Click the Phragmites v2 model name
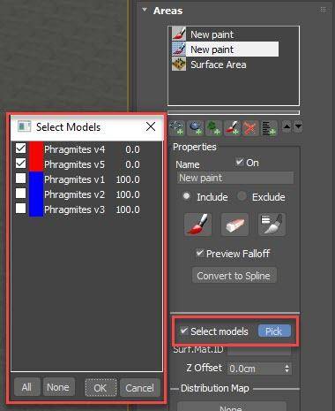This screenshot has height=411, width=335. click(74, 194)
